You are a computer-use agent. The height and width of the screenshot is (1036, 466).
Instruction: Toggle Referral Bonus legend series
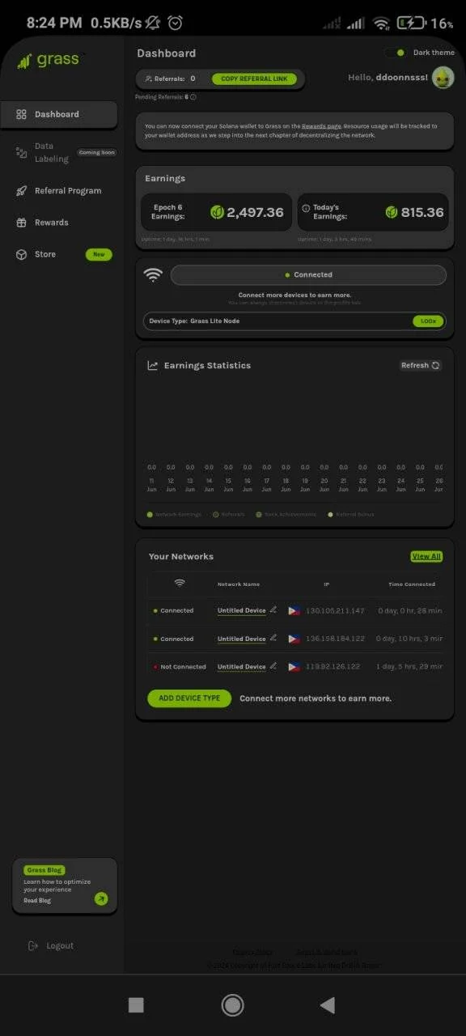point(350,514)
